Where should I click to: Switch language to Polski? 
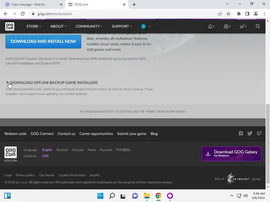91,150
